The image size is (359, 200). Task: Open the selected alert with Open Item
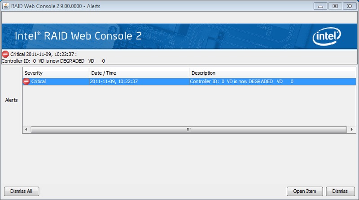[305, 191]
